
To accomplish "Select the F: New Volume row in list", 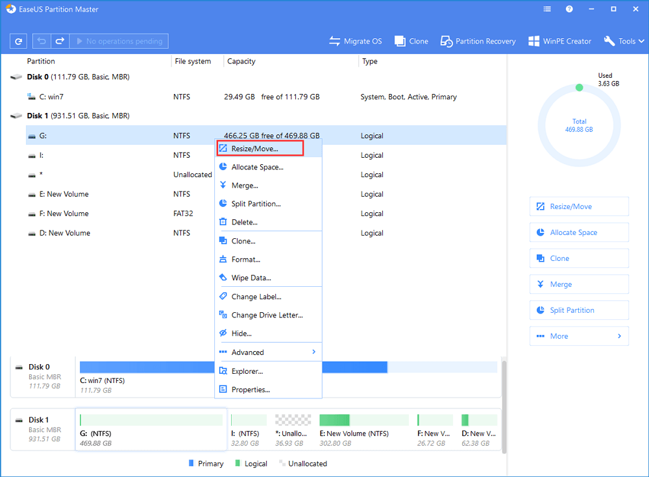I will click(x=266, y=214).
